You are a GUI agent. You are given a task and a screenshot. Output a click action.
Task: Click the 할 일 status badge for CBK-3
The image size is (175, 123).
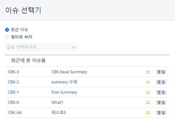[161, 72]
